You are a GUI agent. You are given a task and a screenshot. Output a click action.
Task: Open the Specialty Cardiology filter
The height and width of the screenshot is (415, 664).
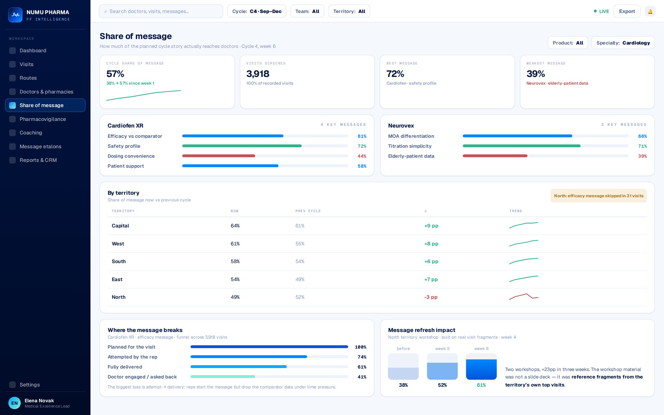623,43
